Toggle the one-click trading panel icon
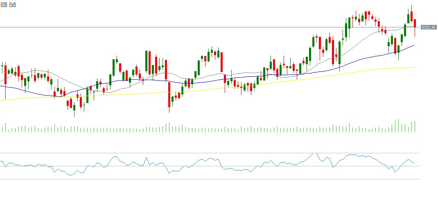 (x=12, y=5)
